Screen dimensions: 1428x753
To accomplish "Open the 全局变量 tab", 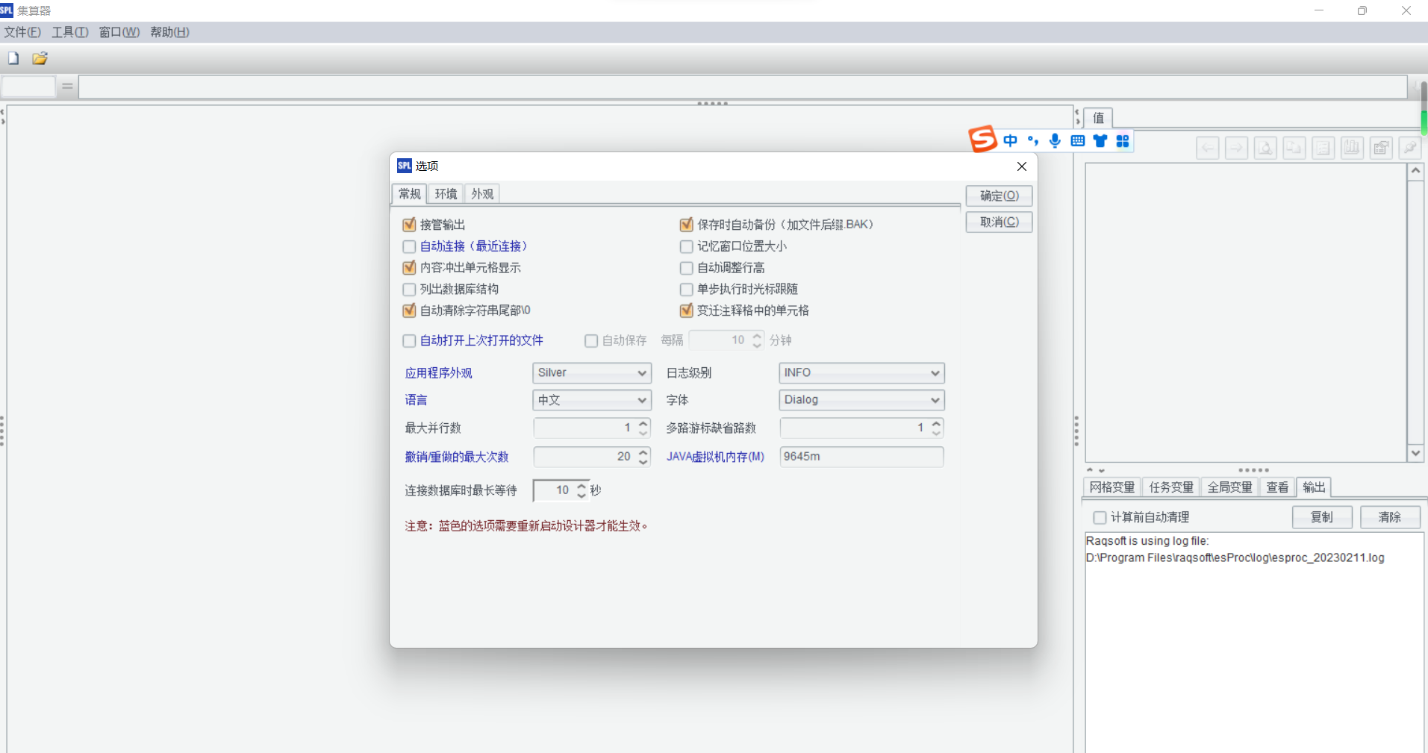I will pos(1230,487).
